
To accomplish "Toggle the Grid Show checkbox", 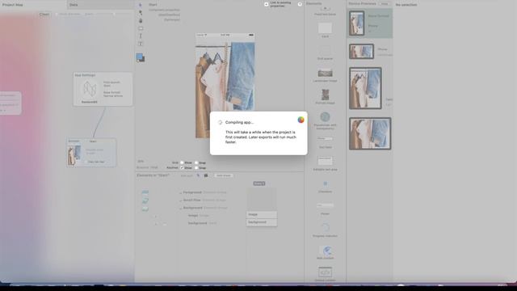I will coord(182,162).
